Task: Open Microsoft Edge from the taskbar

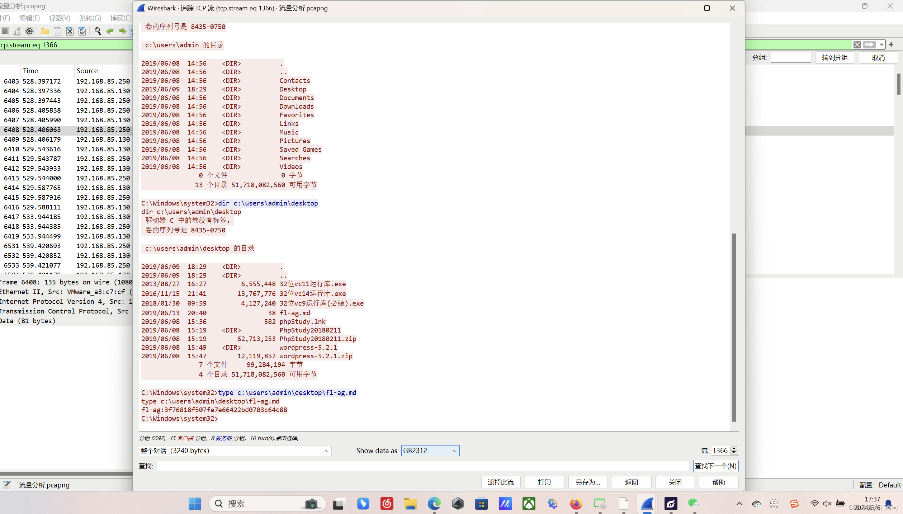Action: pyautogui.click(x=434, y=504)
